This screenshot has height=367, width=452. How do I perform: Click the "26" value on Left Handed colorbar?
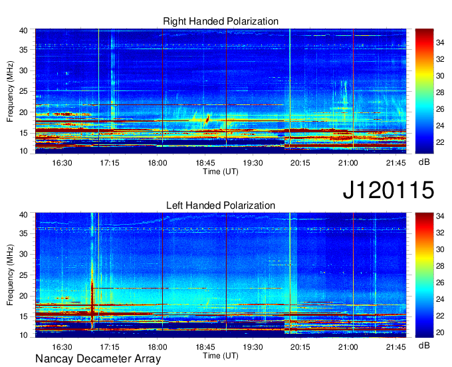click(x=440, y=283)
